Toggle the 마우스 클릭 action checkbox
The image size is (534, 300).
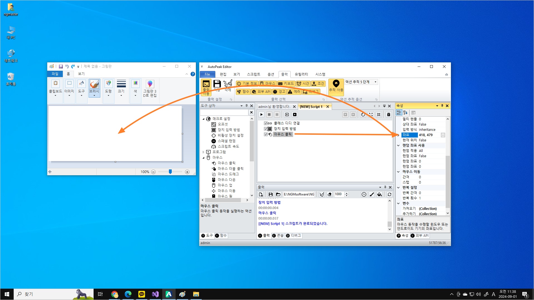pos(266,134)
